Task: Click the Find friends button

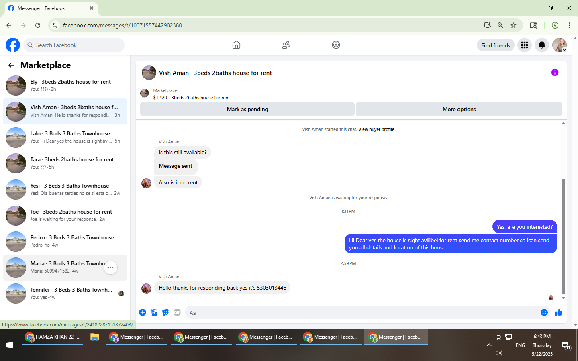Action: pos(496,45)
